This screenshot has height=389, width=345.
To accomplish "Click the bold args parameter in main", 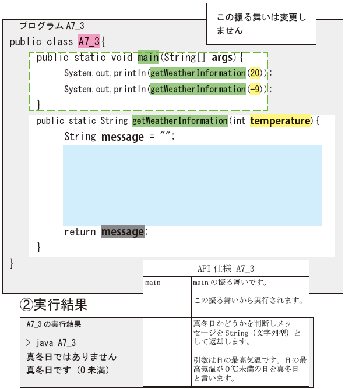I will (x=222, y=58).
